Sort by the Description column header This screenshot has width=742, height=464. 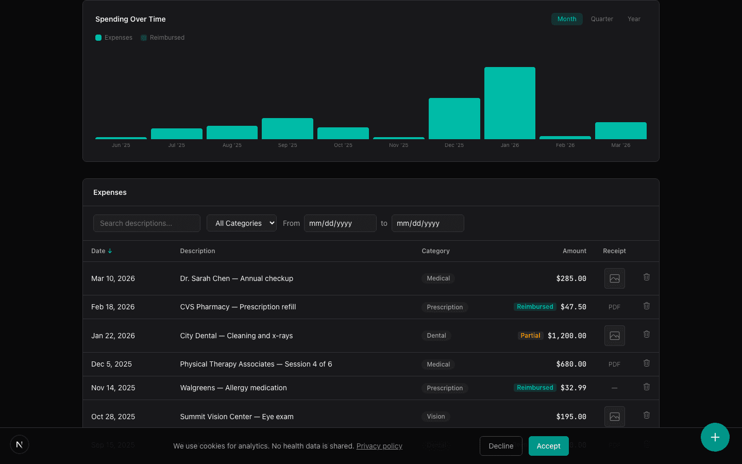pos(197,251)
